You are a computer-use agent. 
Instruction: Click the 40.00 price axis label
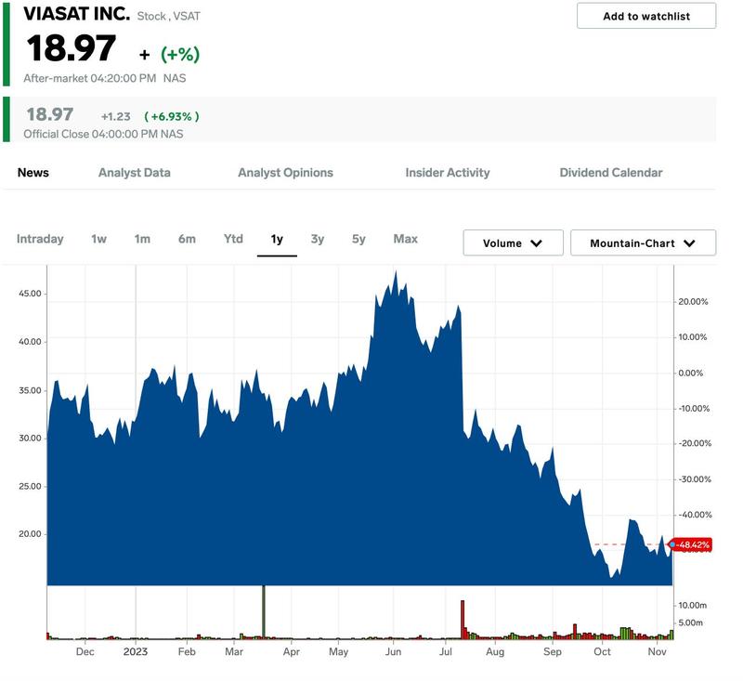(30, 342)
